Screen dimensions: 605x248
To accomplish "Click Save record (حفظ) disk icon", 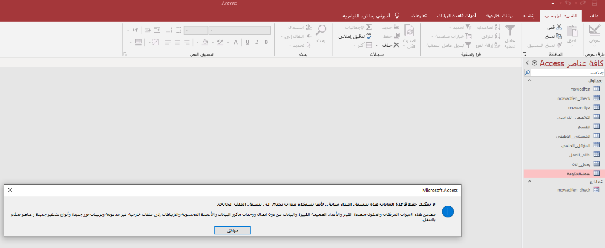I will tap(397, 37).
